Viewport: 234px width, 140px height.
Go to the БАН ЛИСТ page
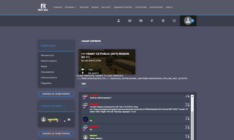pos(106,7)
